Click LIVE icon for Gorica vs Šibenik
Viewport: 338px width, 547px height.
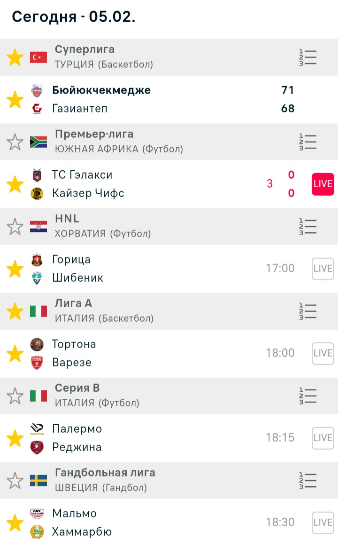click(323, 269)
